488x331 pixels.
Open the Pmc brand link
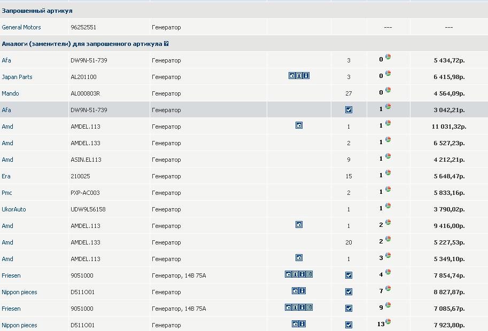coord(7,193)
